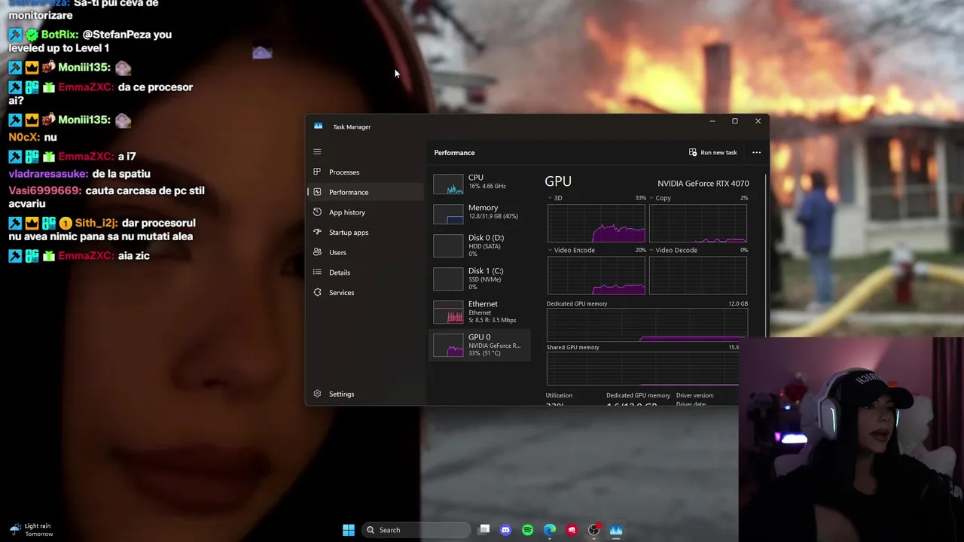Open App history in Task Manager
The image size is (964, 542).
365,212
